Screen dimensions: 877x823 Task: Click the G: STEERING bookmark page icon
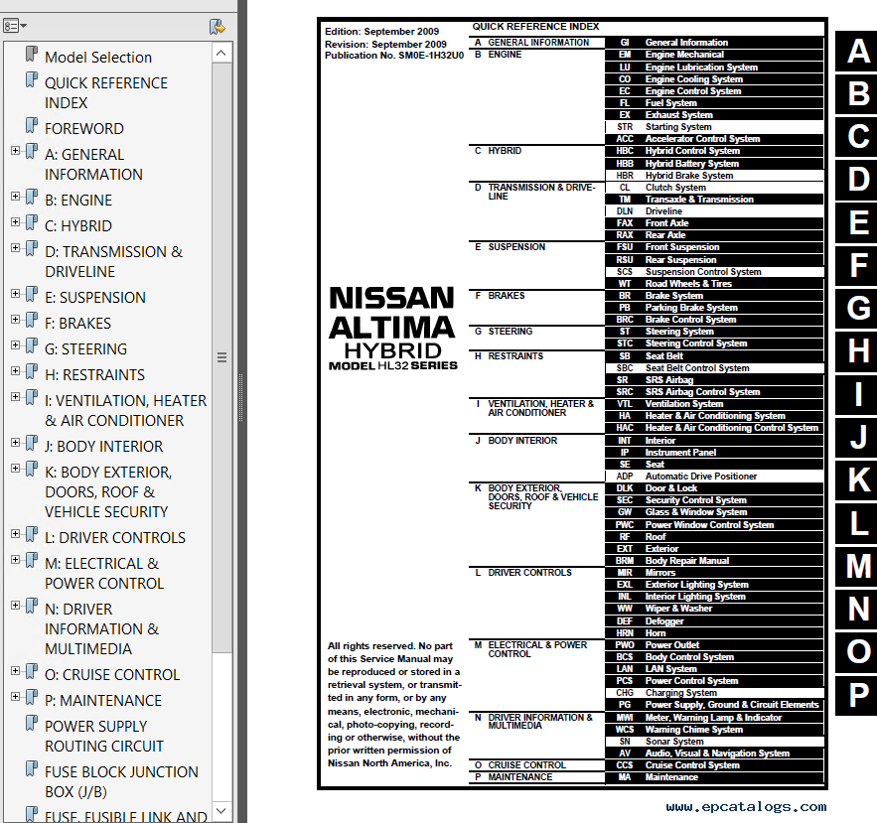pos(32,346)
